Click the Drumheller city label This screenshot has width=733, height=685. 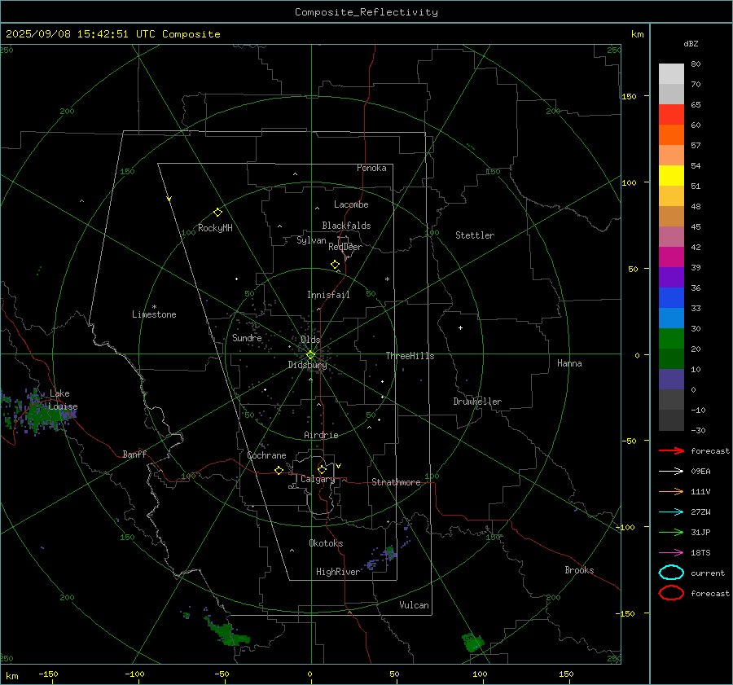pyautogui.click(x=477, y=402)
